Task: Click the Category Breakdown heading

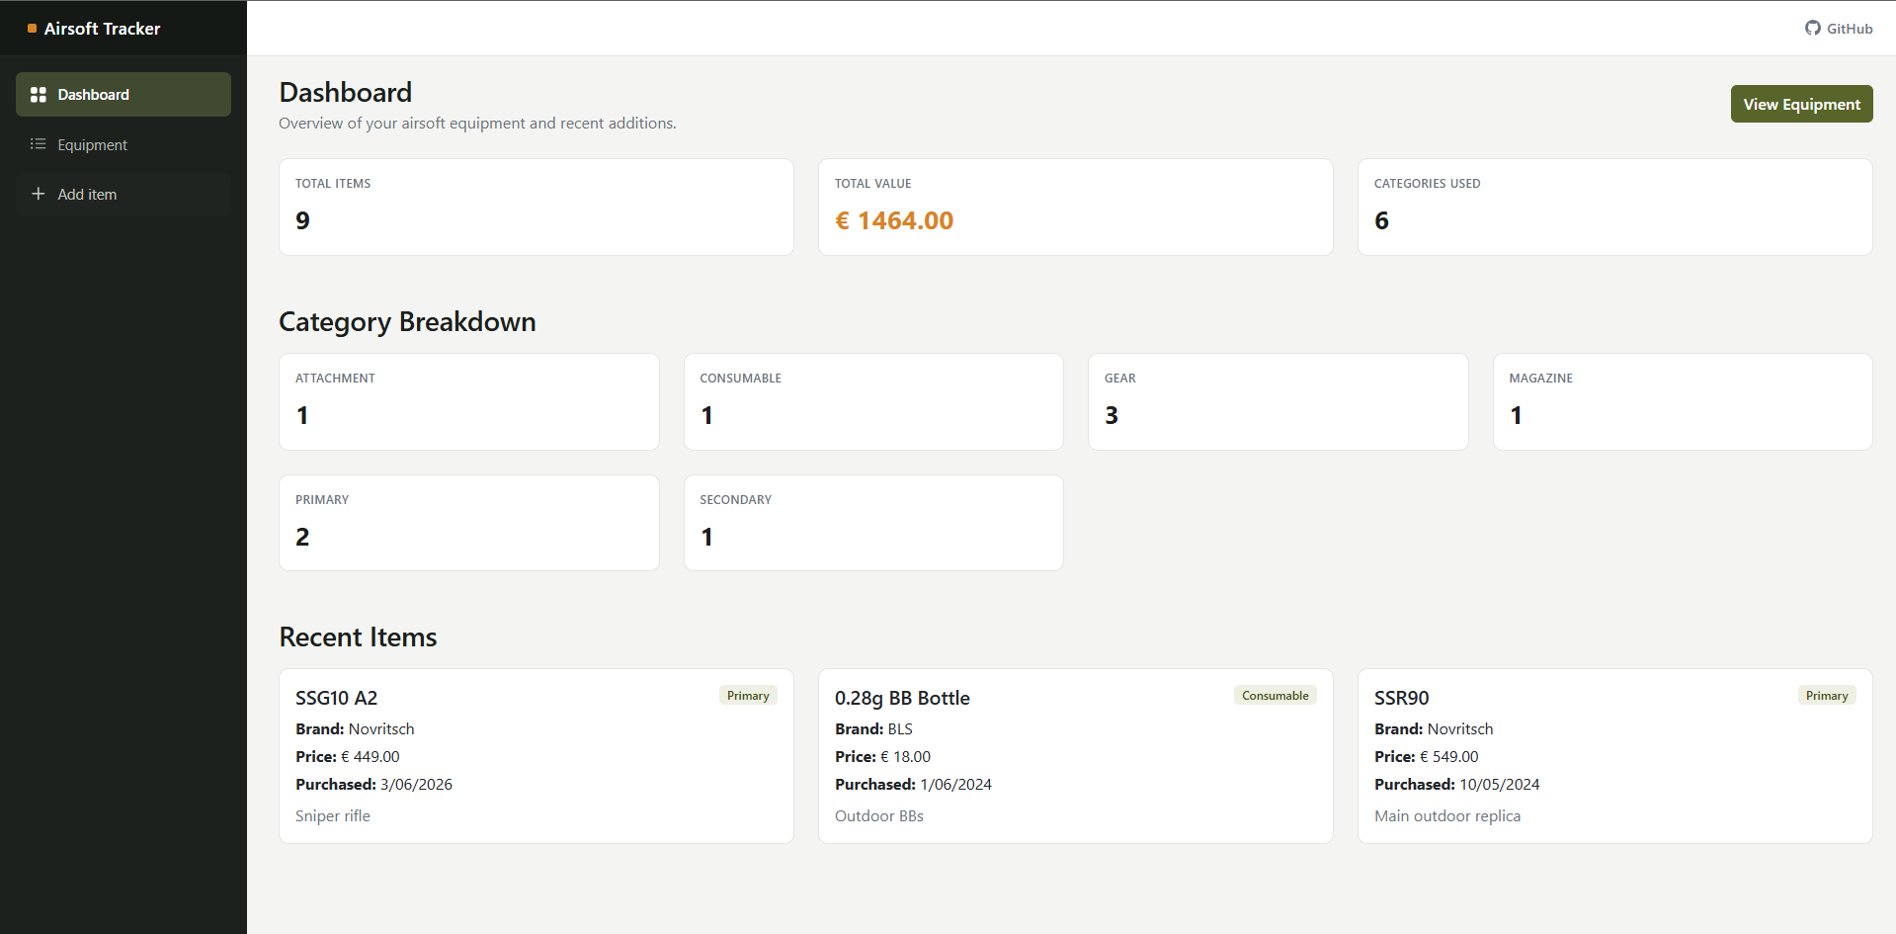Action: 407,322
